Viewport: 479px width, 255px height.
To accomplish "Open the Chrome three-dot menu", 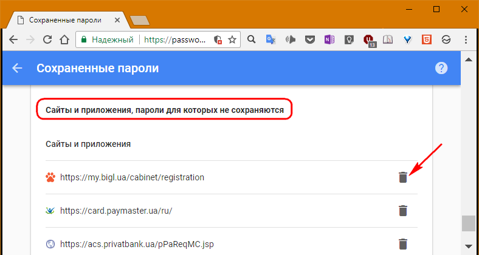I will click(x=466, y=39).
